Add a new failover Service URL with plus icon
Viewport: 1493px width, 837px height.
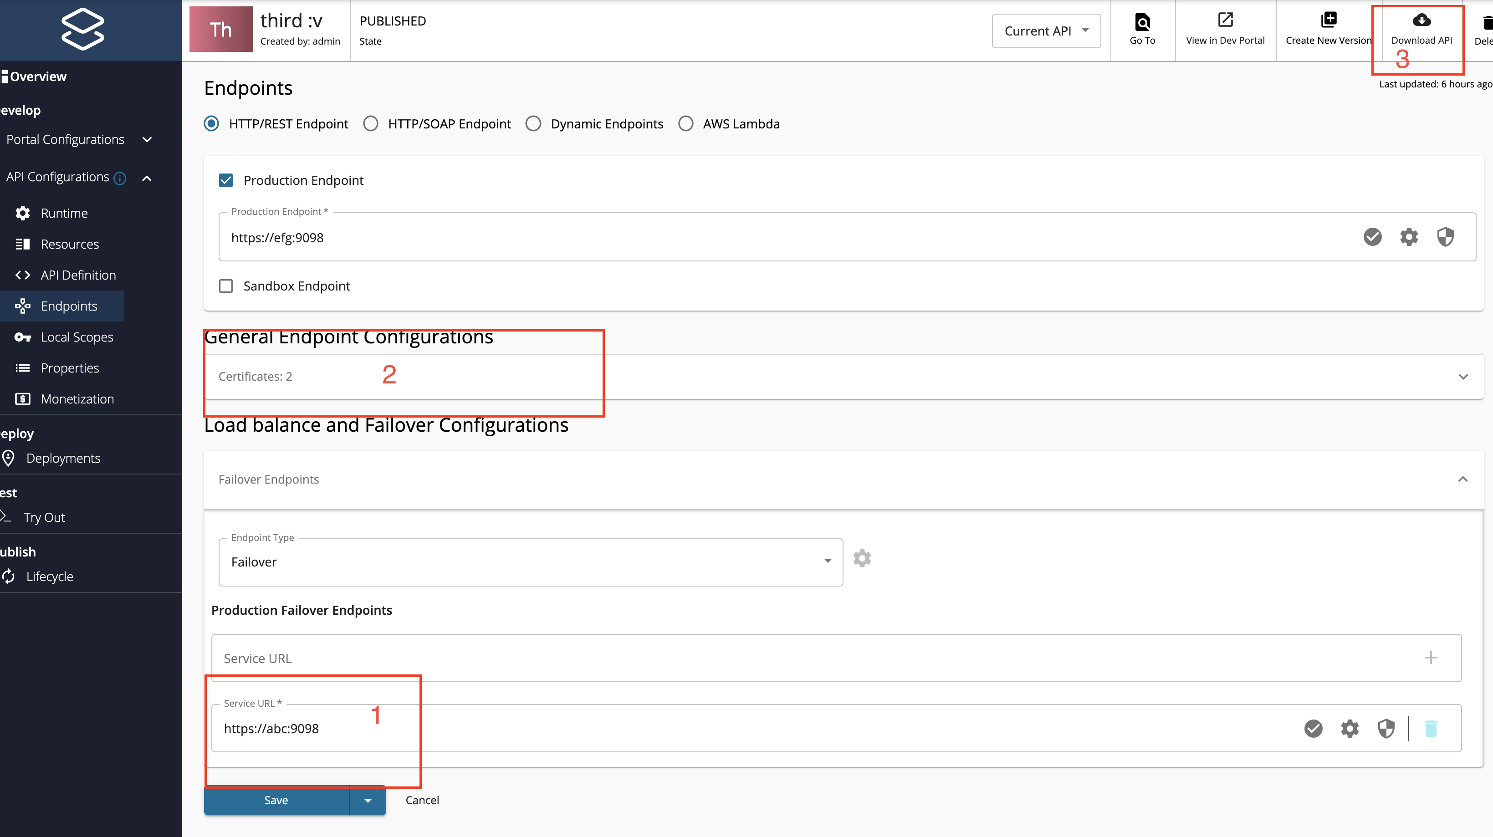tap(1432, 658)
